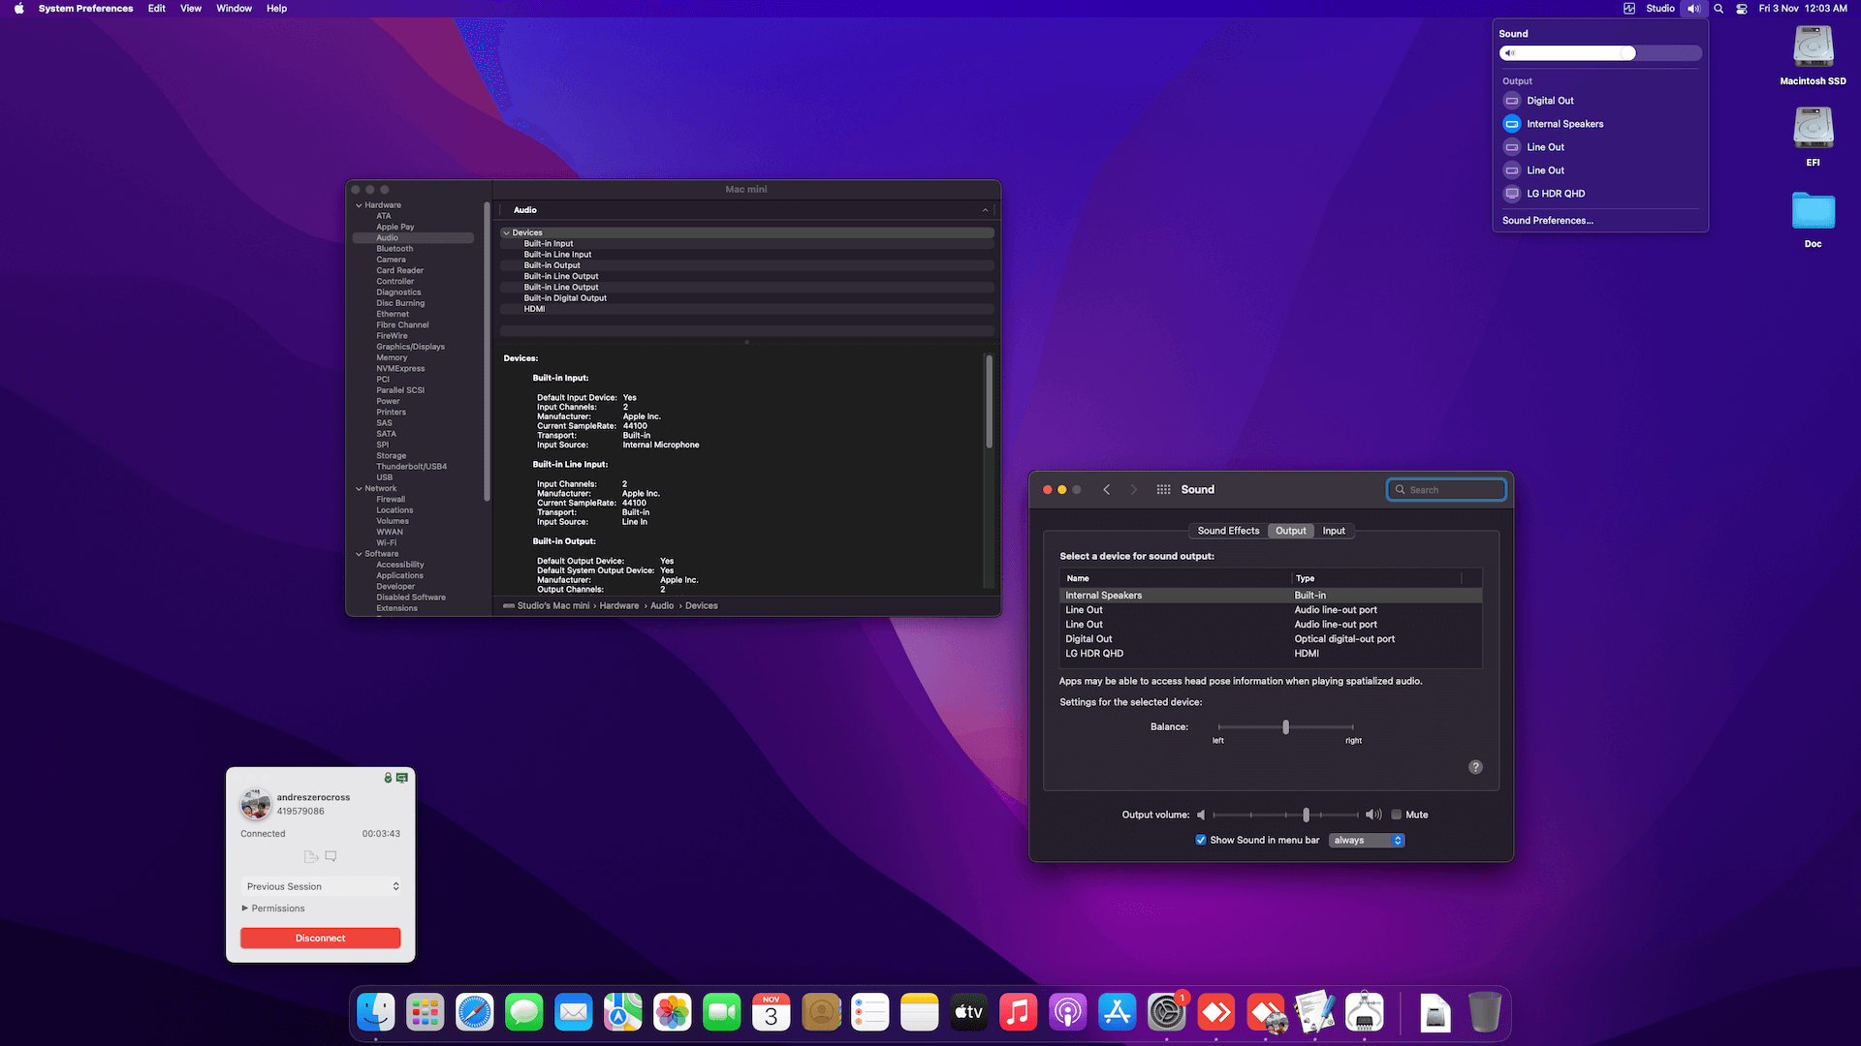Open Contacts from the Dock
The image size is (1861, 1046).
821,1013
